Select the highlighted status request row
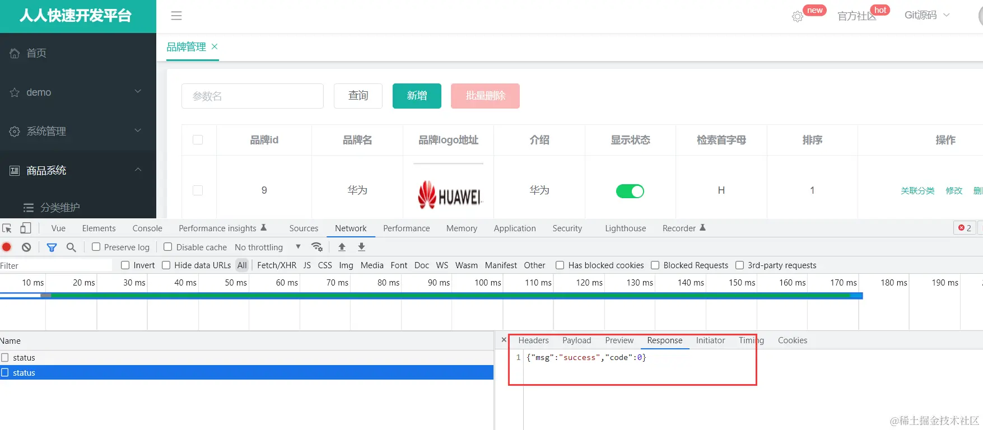 point(246,373)
